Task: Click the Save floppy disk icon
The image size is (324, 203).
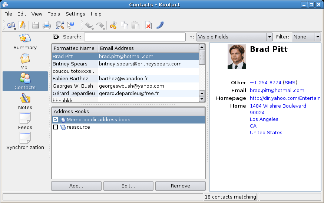Action: 36,26
